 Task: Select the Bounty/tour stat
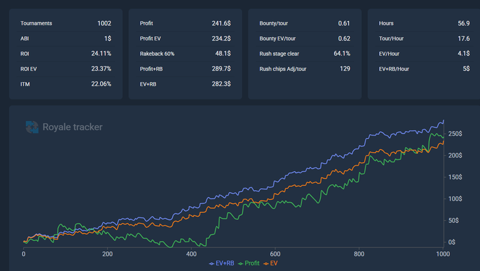pos(304,23)
